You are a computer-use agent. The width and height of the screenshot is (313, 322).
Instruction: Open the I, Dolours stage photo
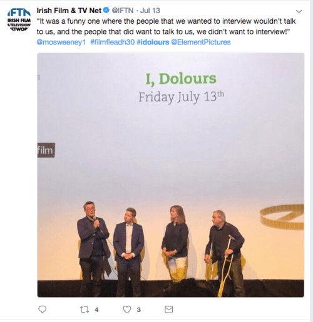click(x=171, y=175)
